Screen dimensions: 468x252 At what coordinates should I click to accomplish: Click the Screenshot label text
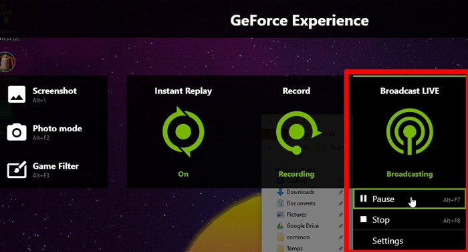coord(55,91)
